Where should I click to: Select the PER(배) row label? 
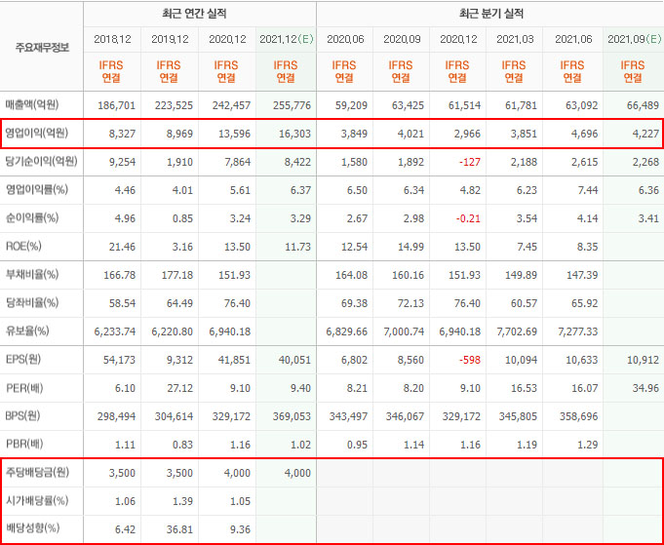(24, 388)
